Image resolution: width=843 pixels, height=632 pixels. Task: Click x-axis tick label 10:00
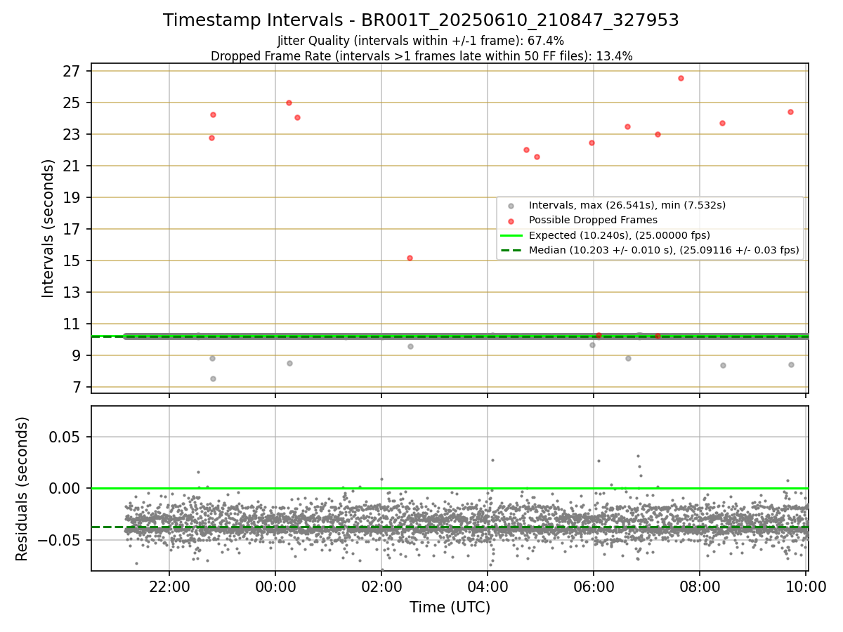(x=806, y=586)
